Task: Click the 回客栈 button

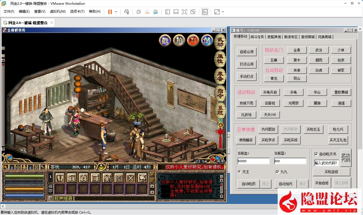Action: [x=270, y=103]
